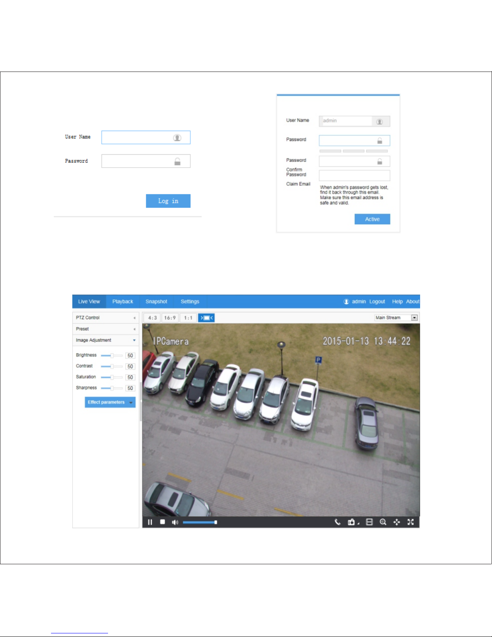492x637 pixels.
Task: Click lock icon in login Password field
Action: (x=177, y=162)
